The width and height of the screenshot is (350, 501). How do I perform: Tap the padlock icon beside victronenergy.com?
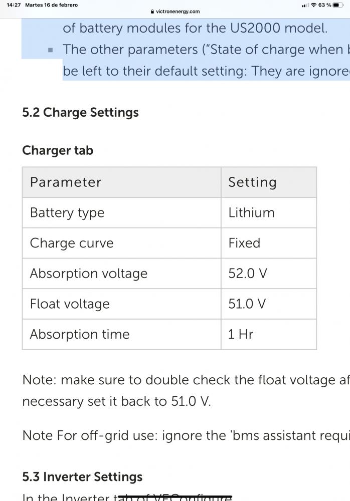tap(152, 12)
